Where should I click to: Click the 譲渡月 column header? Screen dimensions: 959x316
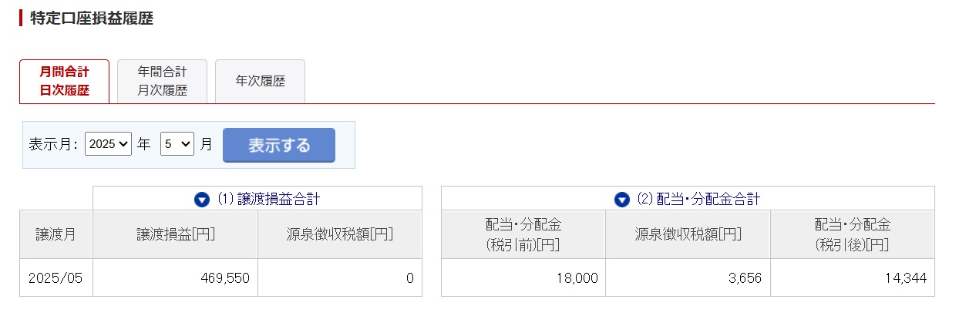[x=56, y=234]
